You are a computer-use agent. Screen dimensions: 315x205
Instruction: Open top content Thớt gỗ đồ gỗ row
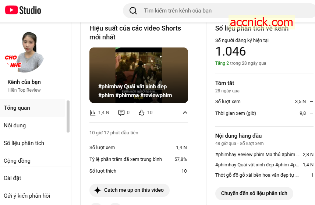coord(264,175)
